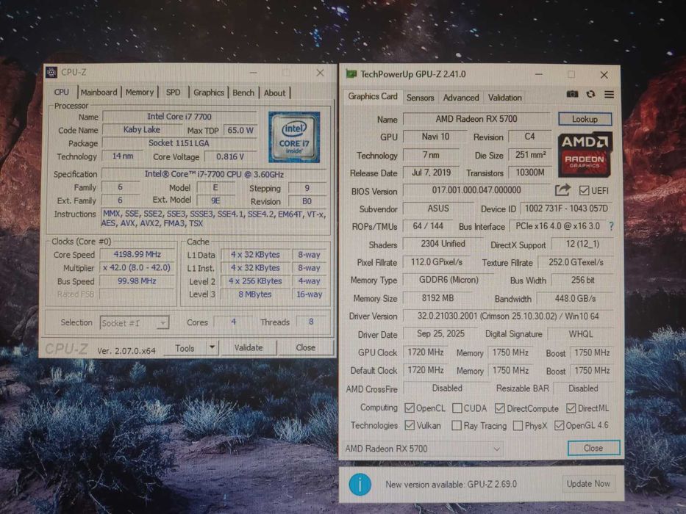
Task: Switch to the About tab in CPU-Z
Action: click(274, 93)
